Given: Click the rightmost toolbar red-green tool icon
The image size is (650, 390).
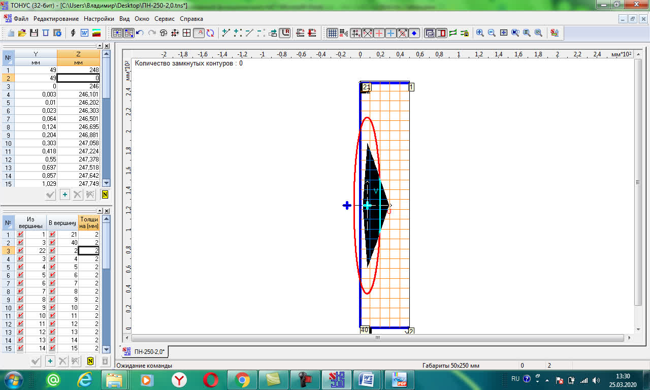Looking at the screenshot, I should coord(554,33).
